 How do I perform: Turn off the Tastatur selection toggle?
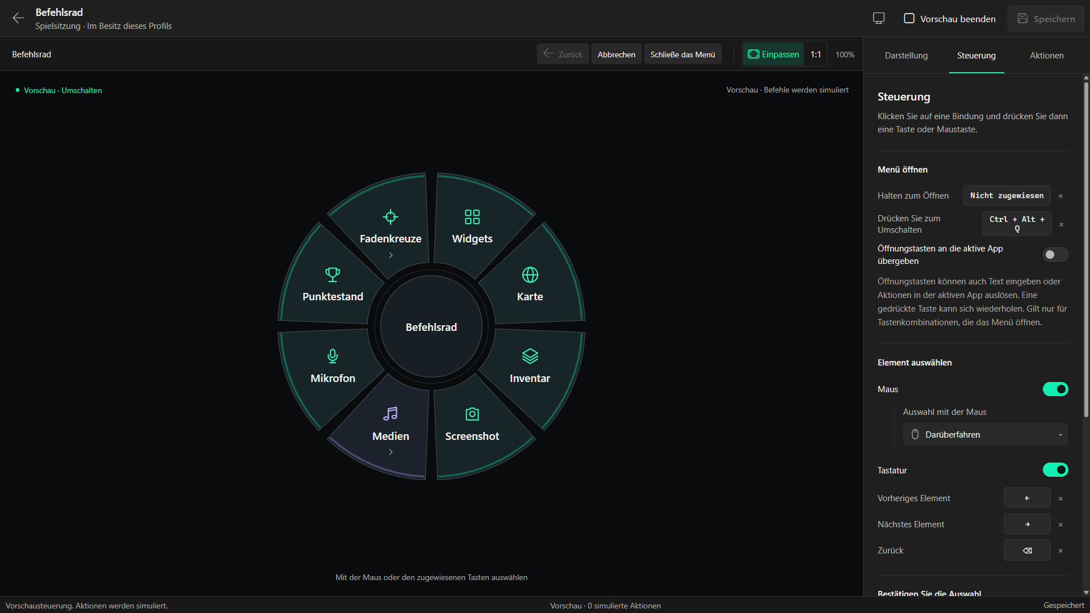(x=1055, y=470)
